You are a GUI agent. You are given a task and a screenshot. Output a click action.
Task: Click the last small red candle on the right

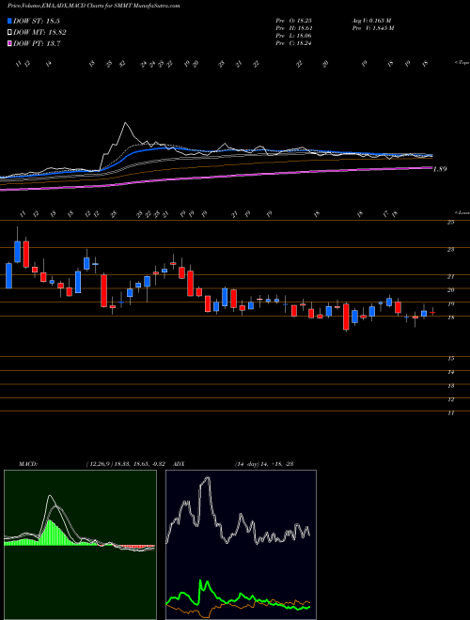coord(432,313)
